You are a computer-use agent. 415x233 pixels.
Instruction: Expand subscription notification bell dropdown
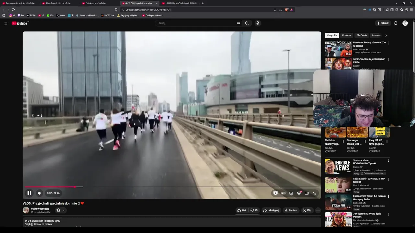tap(60, 210)
